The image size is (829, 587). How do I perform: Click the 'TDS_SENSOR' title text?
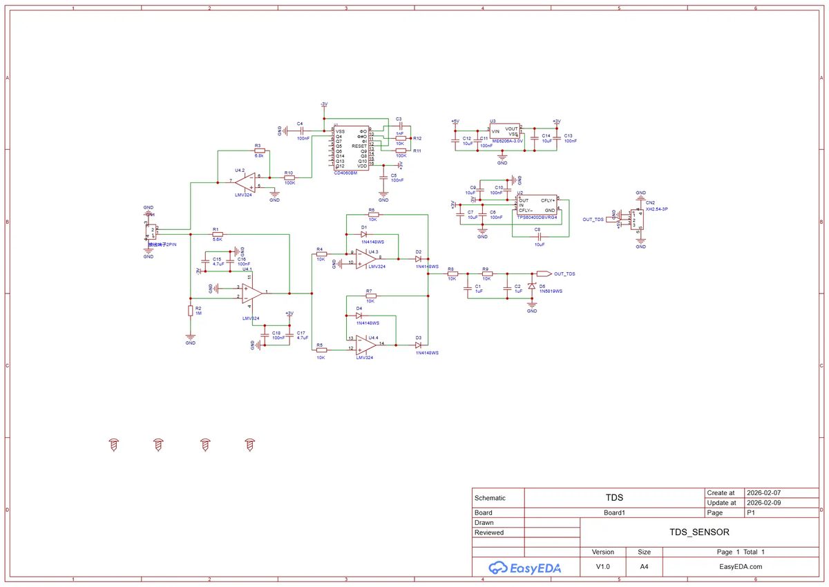699,532
